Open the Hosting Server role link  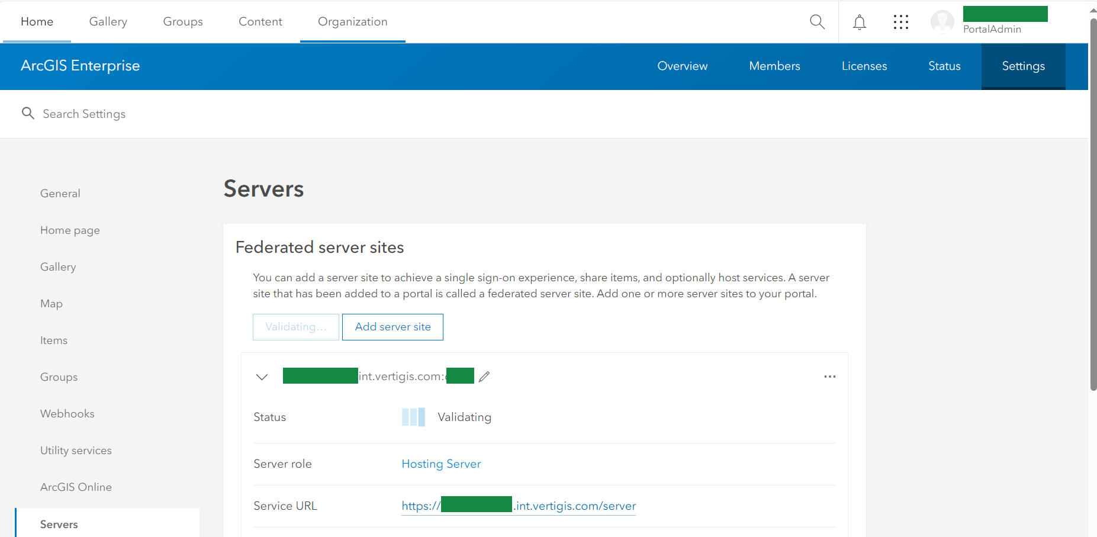pos(441,464)
